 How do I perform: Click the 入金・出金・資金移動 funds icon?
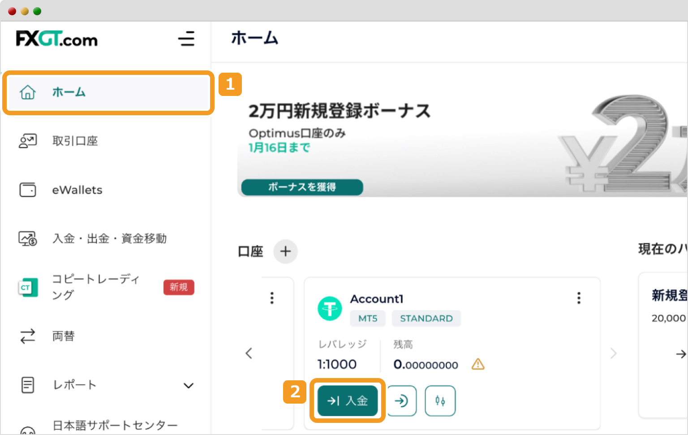tap(28, 239)
